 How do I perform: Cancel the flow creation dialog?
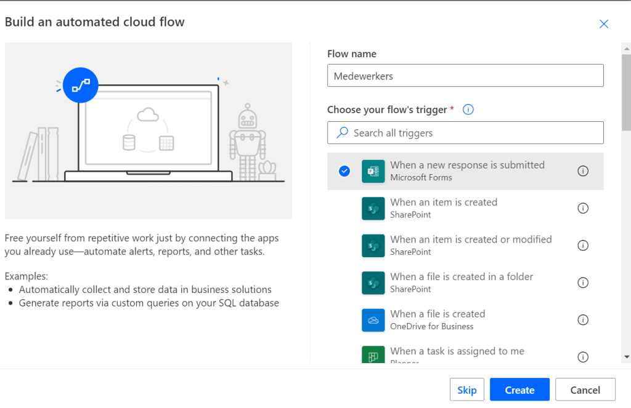[585, 390]
